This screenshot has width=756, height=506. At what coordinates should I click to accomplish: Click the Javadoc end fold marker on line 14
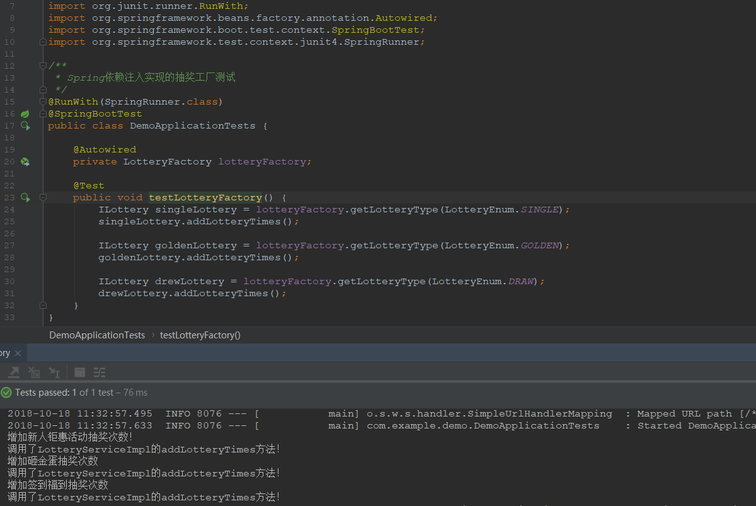click(43, 90)
